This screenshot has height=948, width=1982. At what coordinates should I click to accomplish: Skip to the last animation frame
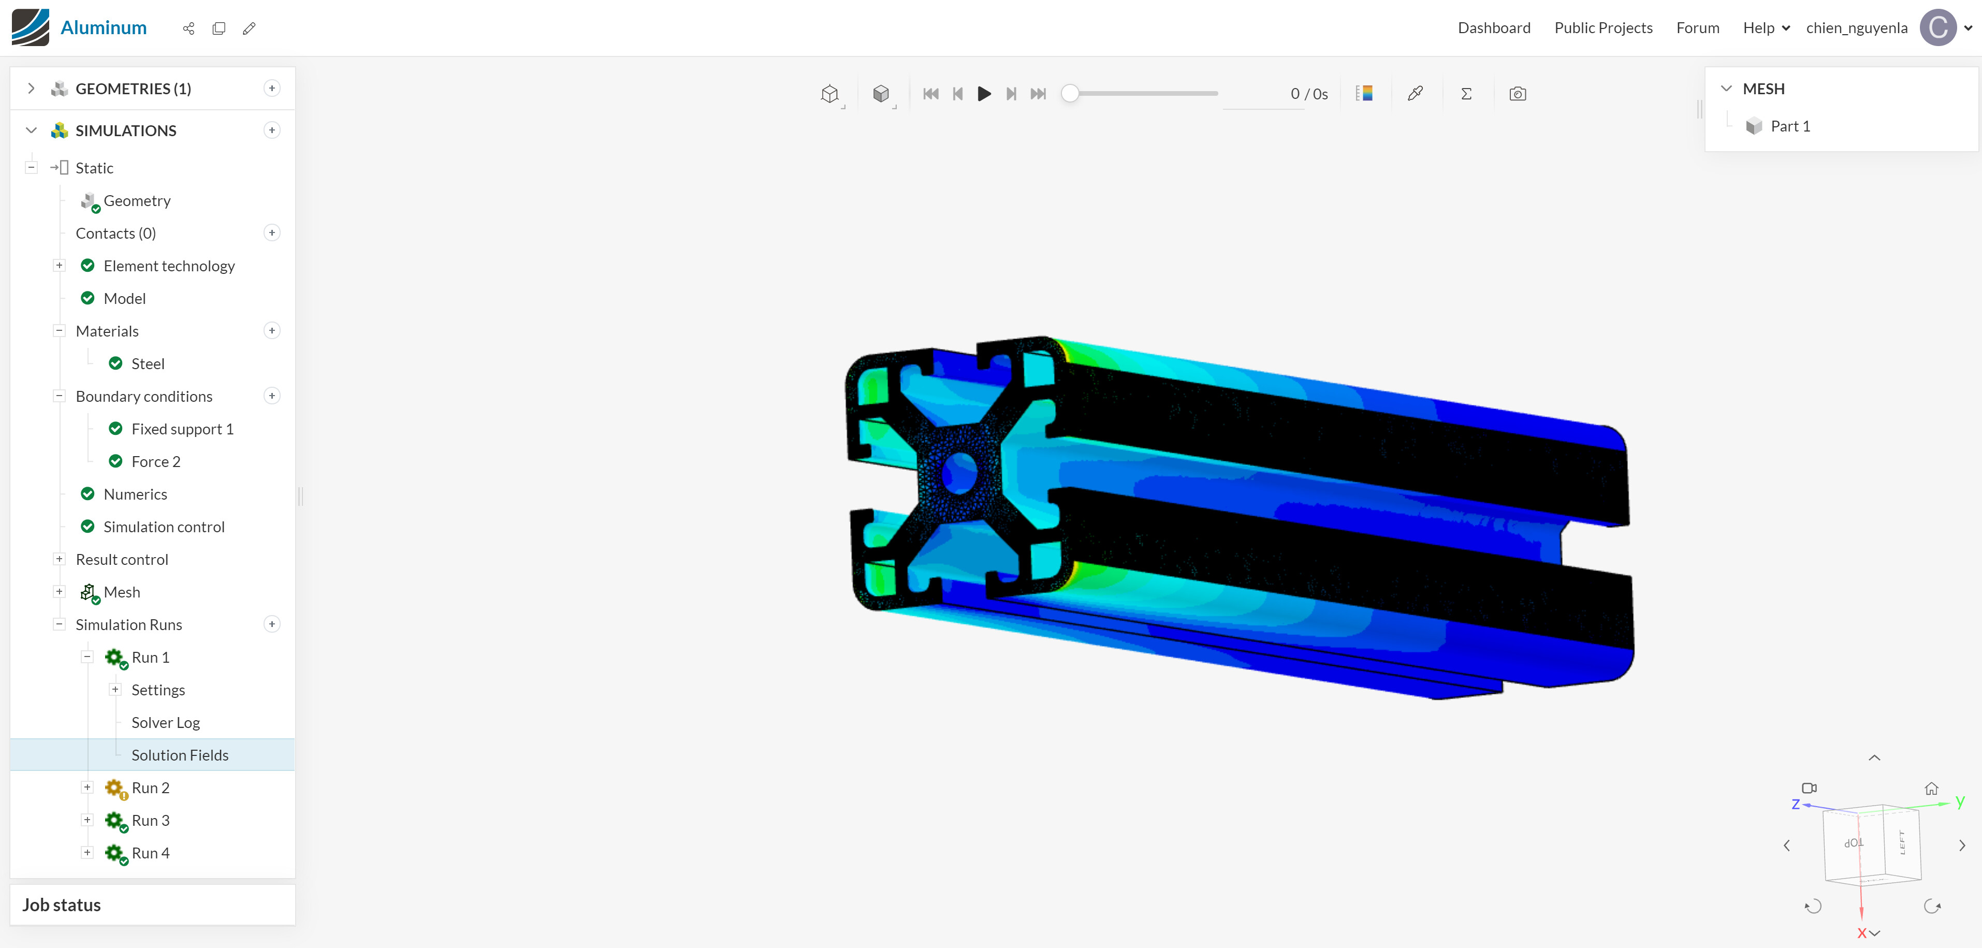pyautogui.click(x=1038, y=93)
